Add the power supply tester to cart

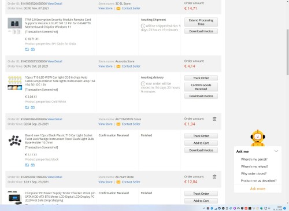coord(201,201)
